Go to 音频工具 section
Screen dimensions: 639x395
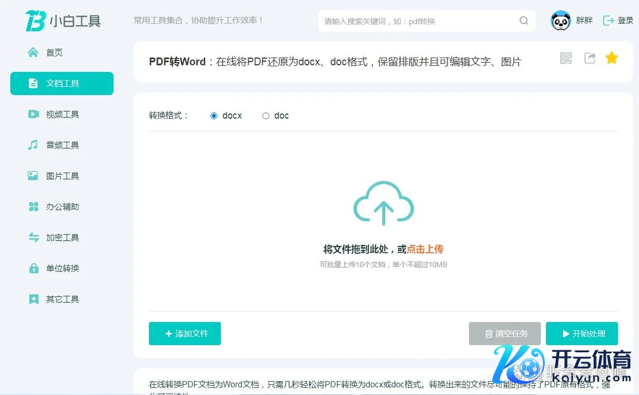coord(62,145)
